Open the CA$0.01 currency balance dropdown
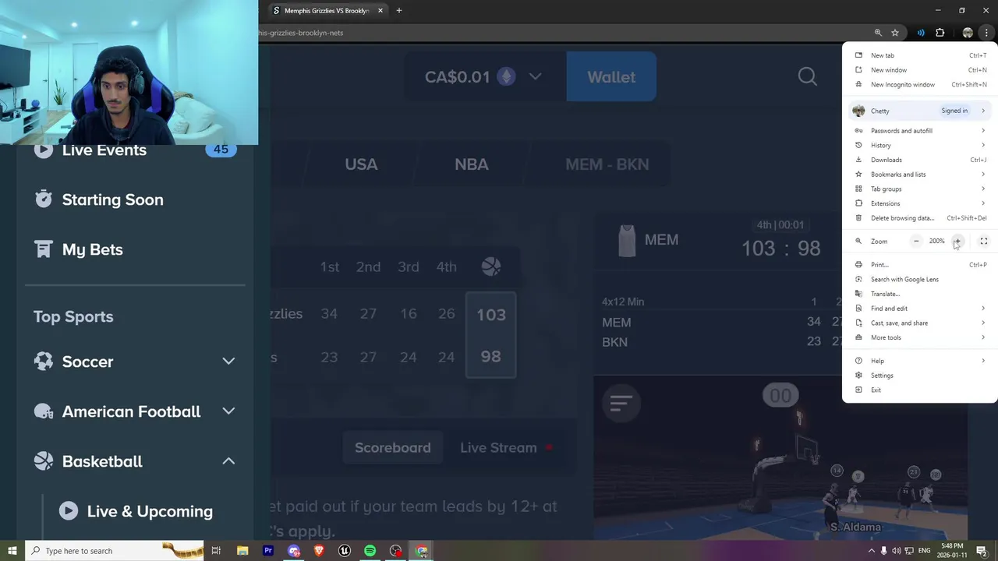This screenshot has width=998, height=561. [x=483, y=76]
